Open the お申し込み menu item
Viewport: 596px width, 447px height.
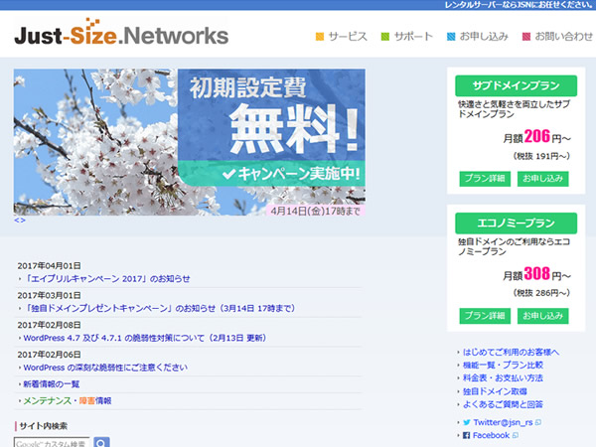click(478, 37)
